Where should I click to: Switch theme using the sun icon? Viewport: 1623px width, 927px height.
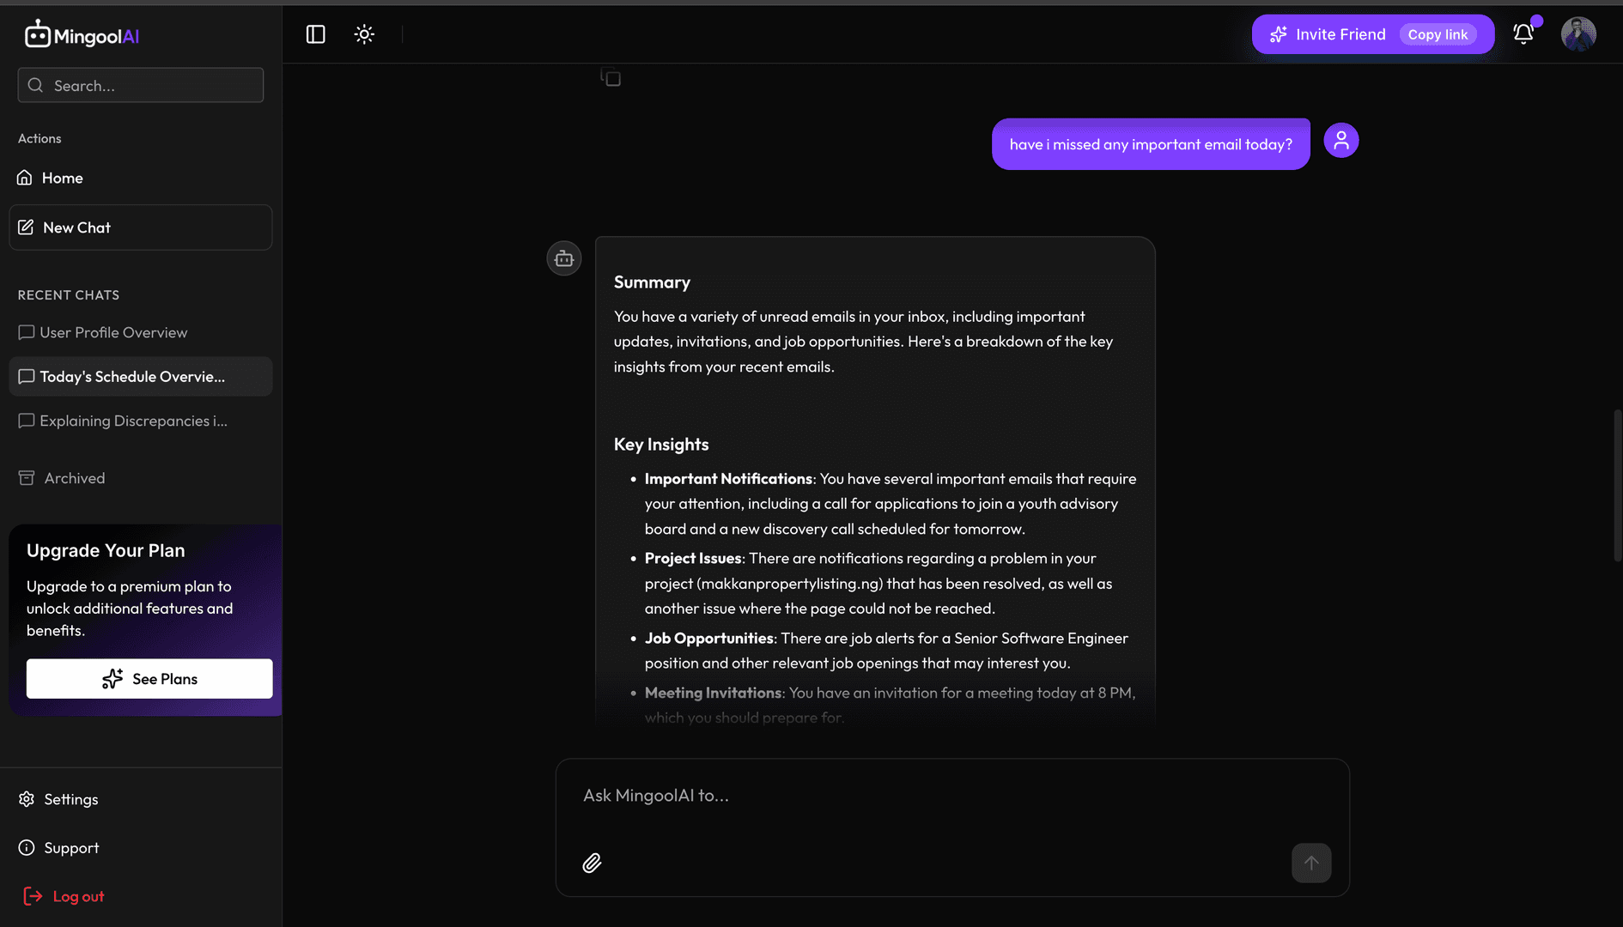[364, 34]
